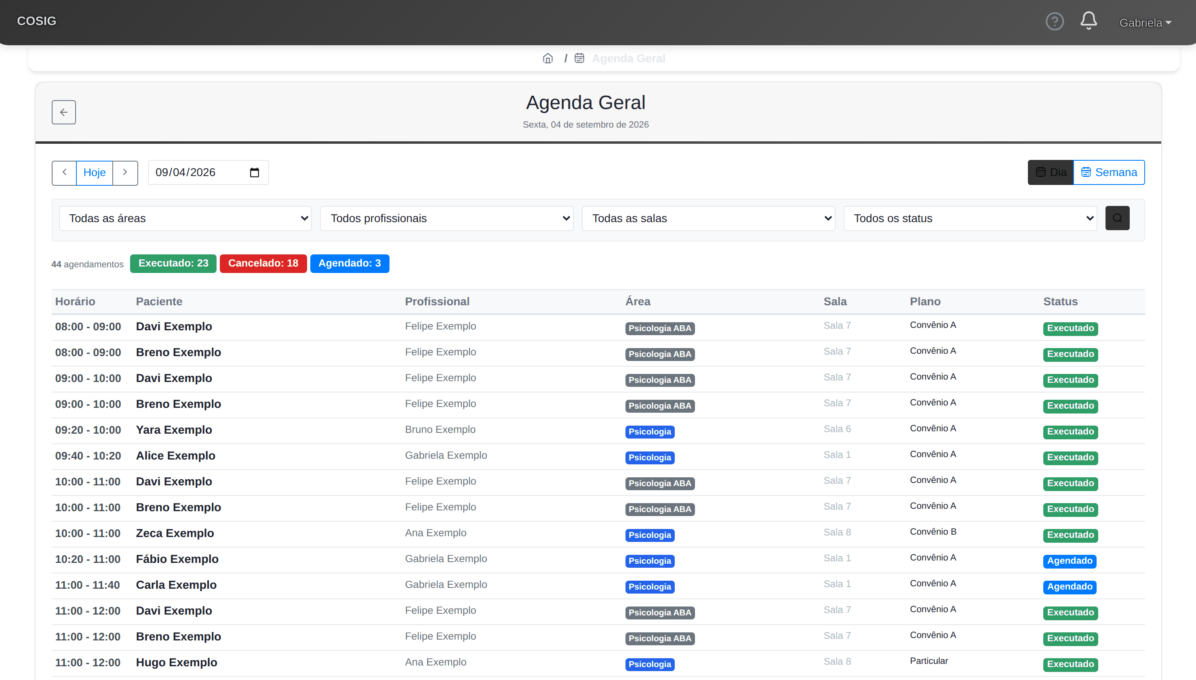Select Zeca Exemplo patient row

(598, 534)
